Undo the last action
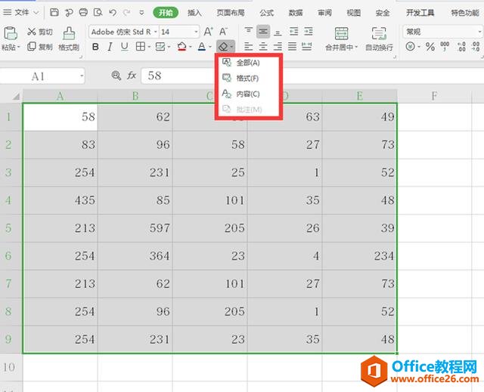 pos(113,12)
